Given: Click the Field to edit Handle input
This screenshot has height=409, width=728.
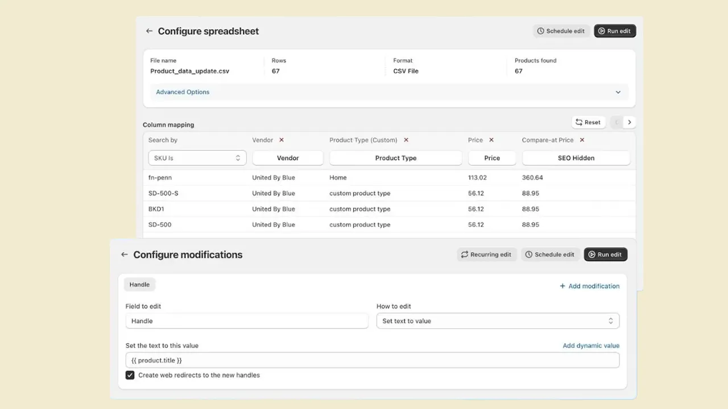Looking at the screenshot, I should coord(247,321).
